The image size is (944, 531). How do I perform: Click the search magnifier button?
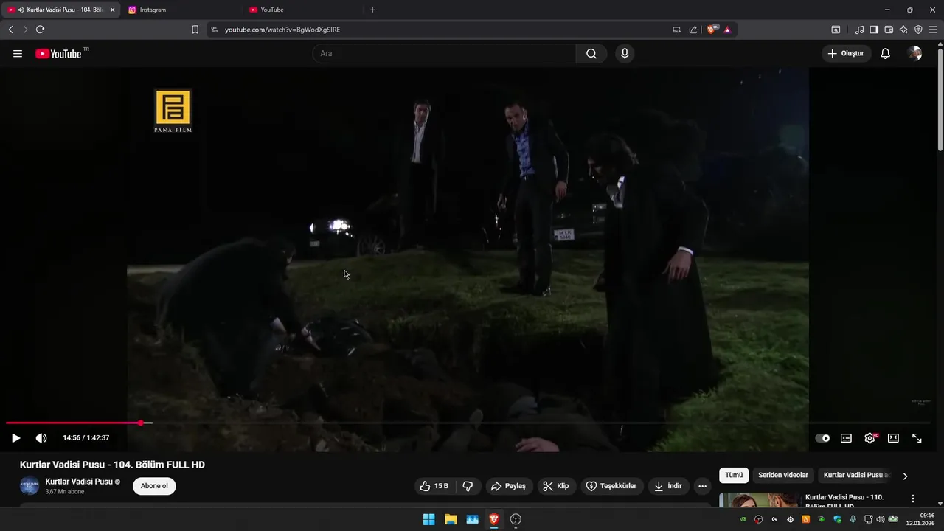(x=591, y=54)
